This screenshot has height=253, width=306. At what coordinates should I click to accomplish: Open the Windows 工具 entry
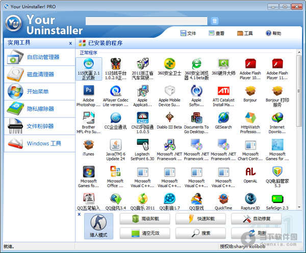[x=40, y=143]
